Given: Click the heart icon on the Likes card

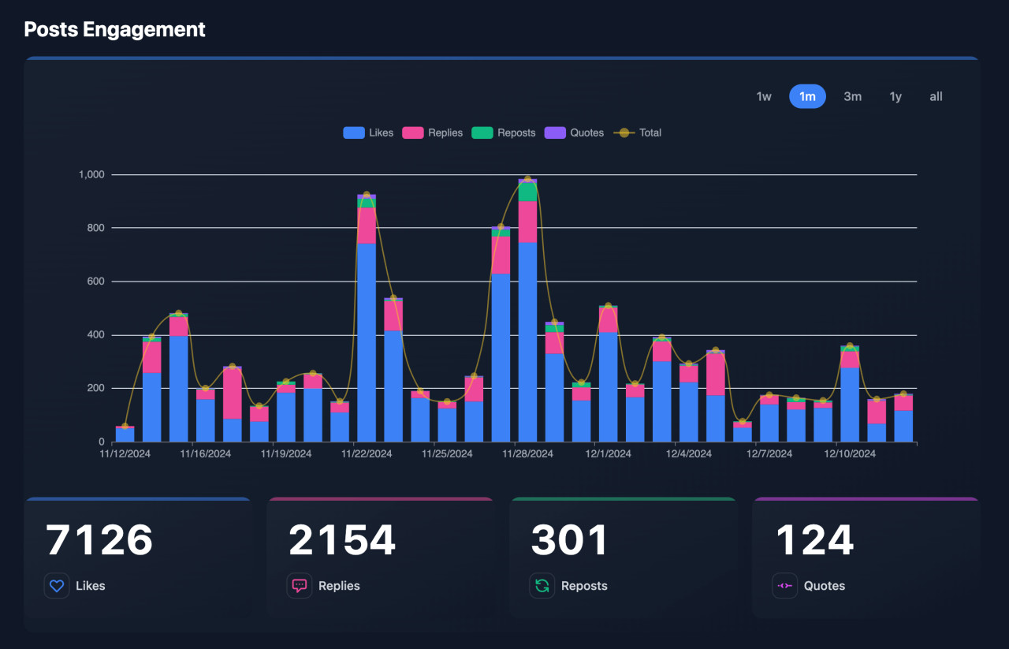Looking at the screenshot, I should [56, 586].
